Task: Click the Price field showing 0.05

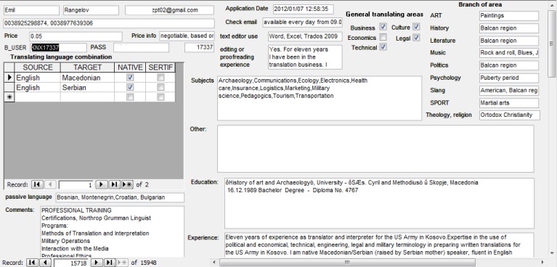Action: [76, 36]
